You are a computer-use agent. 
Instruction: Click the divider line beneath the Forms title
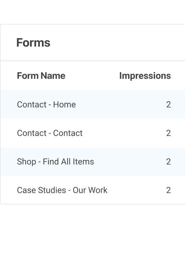tap(93, 61)
